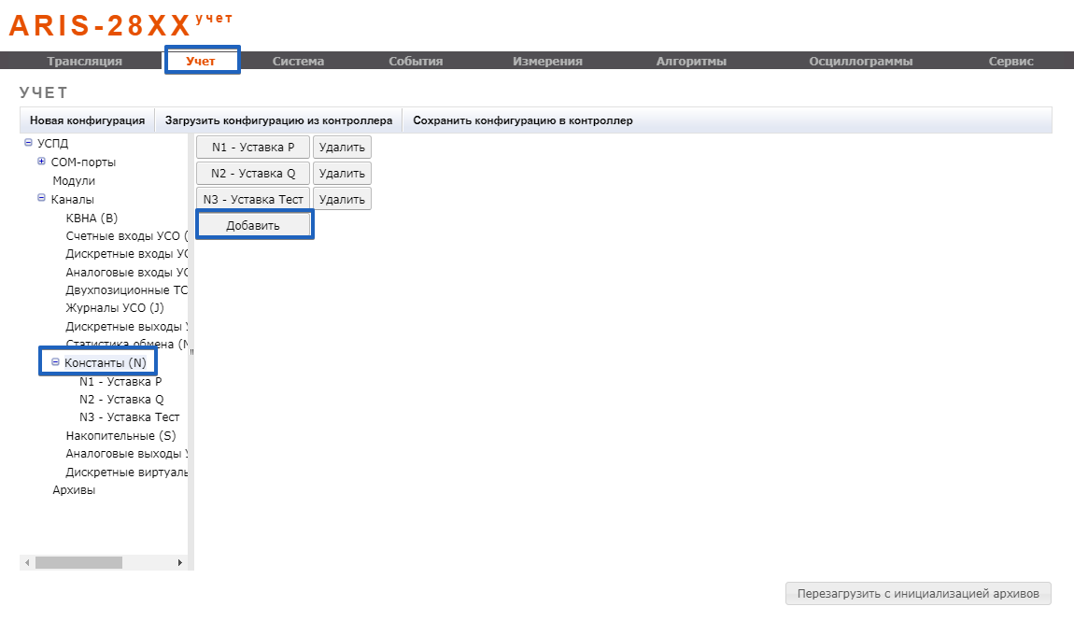Viewport: 1074px width, 635px height.
Task: Collapse the УСПД root tree node
Action: coord(28,144)
